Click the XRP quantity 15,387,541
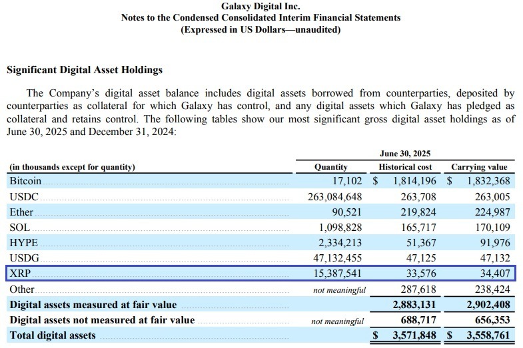The height and width of the screenshot is (348, 523). (x=334, y=273)
